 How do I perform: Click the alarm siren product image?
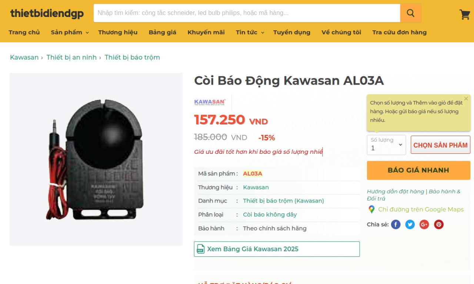click(x=96, y=159)
